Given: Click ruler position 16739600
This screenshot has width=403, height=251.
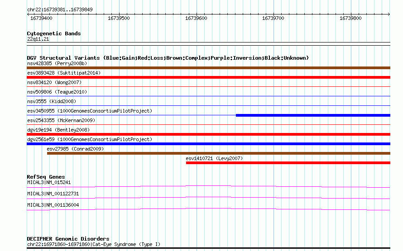Looking at the screenshot, I should click(x=196, y=18).
